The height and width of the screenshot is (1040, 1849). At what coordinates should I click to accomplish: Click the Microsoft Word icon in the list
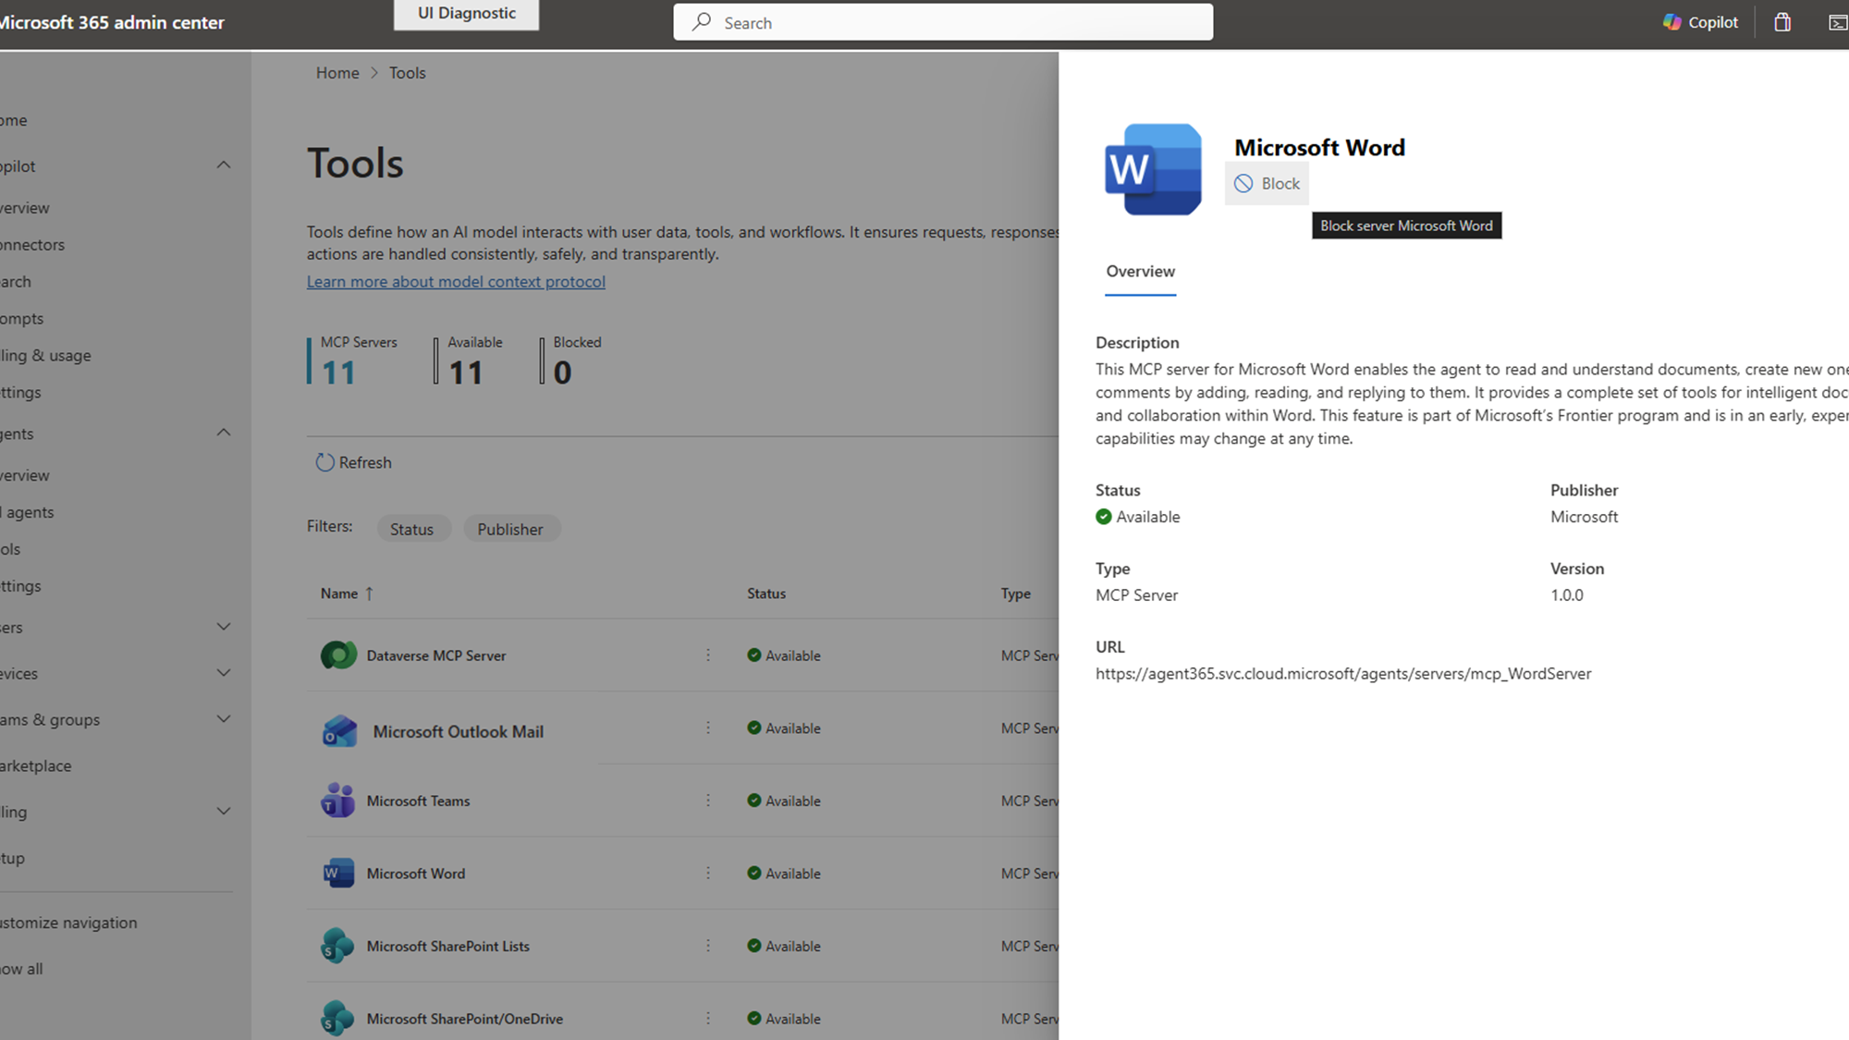[338, 873]
